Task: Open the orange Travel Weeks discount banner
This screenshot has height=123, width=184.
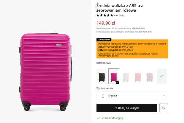Action: [x=132, y=49]
